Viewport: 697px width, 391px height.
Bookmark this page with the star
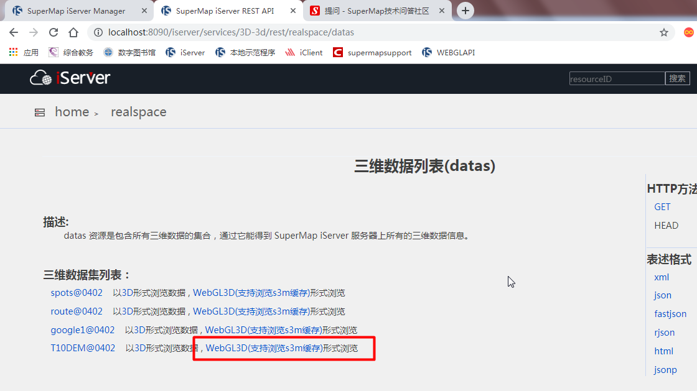tap(663, 32)
